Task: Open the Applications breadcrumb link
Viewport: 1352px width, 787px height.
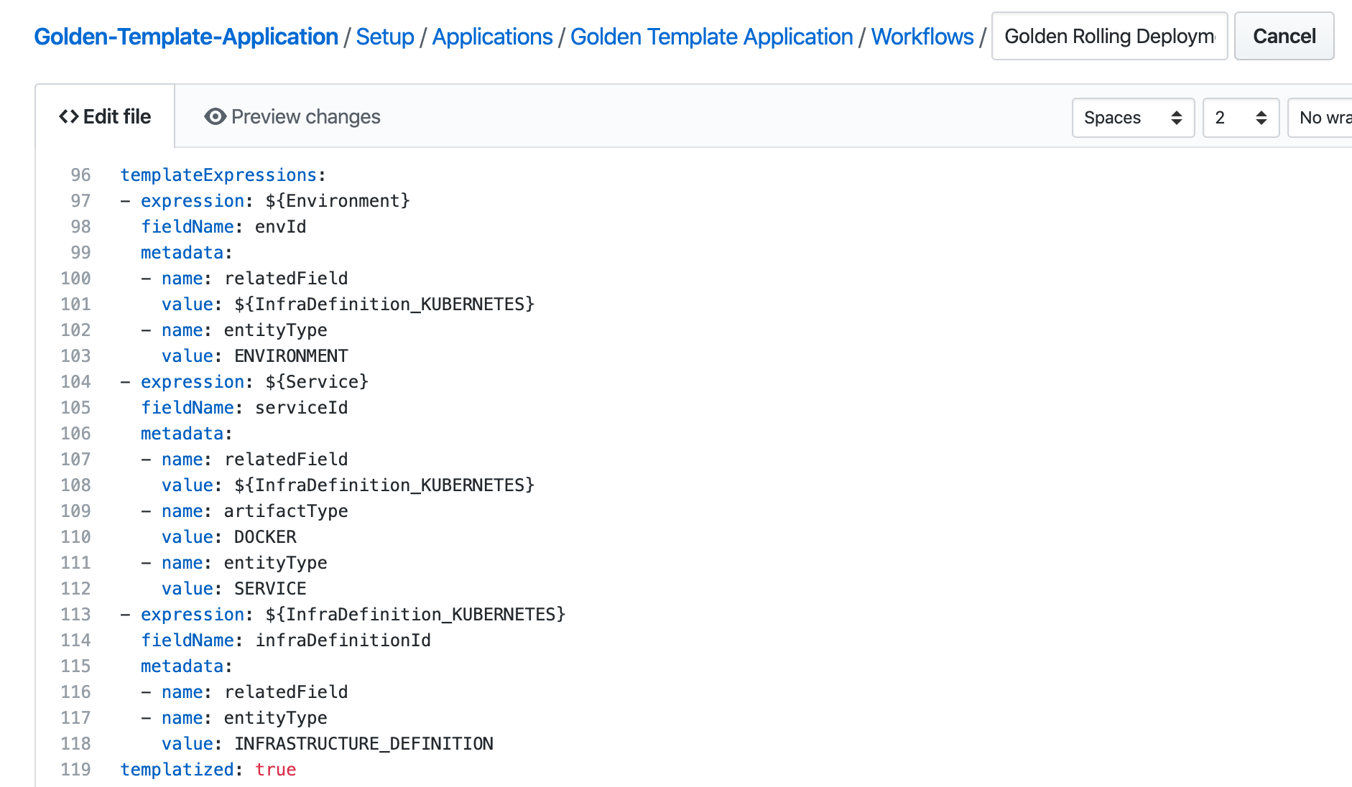Action: [492, 37]
